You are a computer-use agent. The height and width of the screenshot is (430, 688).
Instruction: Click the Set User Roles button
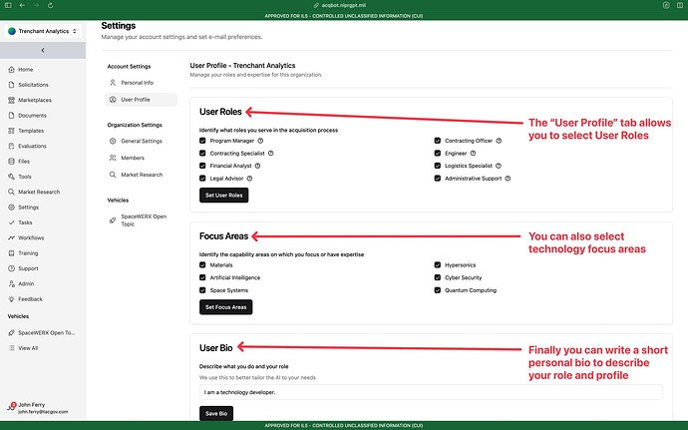(x=223, y=195)
